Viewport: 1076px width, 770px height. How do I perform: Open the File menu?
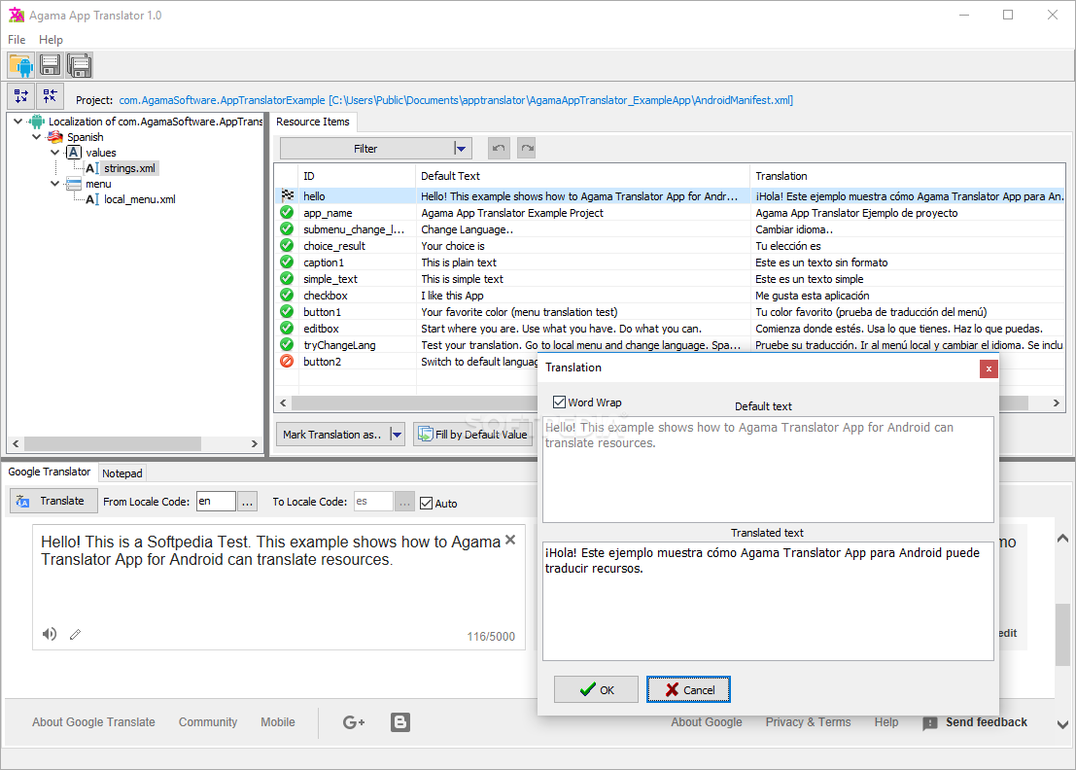tap(17, 40)
